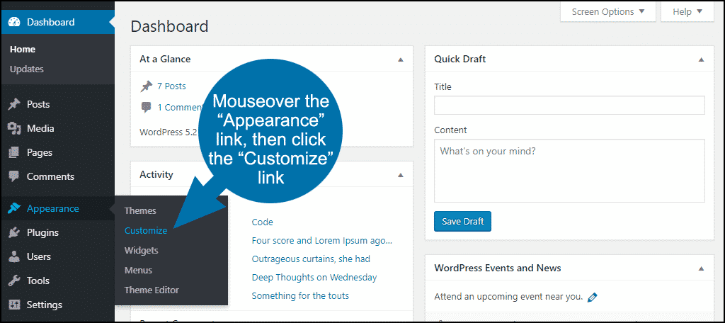Click the Users person icon
Image resolution: width=725 pixels, height=323 pixels.
pos(14,256)
